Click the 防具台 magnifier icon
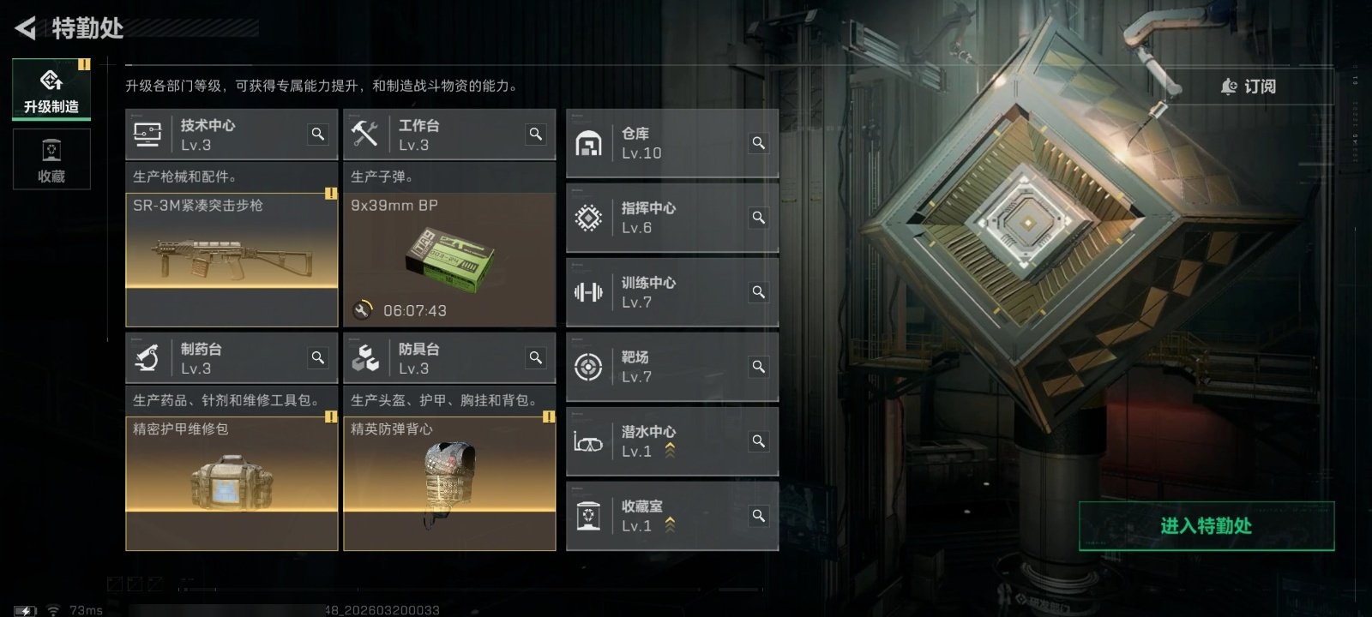The height and width of the screenshot is (617, 1372). point(536,358)
